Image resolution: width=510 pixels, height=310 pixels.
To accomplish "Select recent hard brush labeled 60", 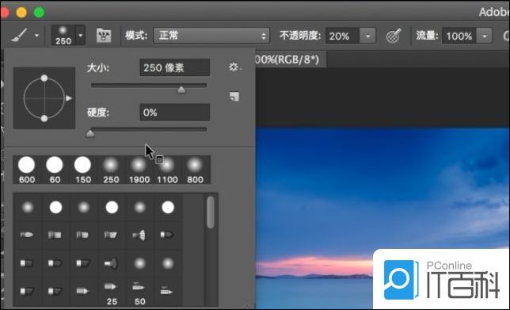I will 55,170.
